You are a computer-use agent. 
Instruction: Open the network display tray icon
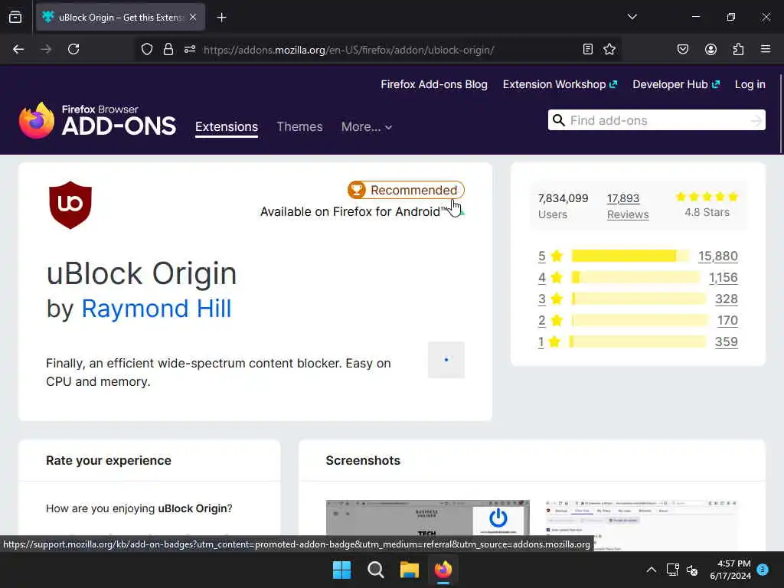tap(672, 570)
